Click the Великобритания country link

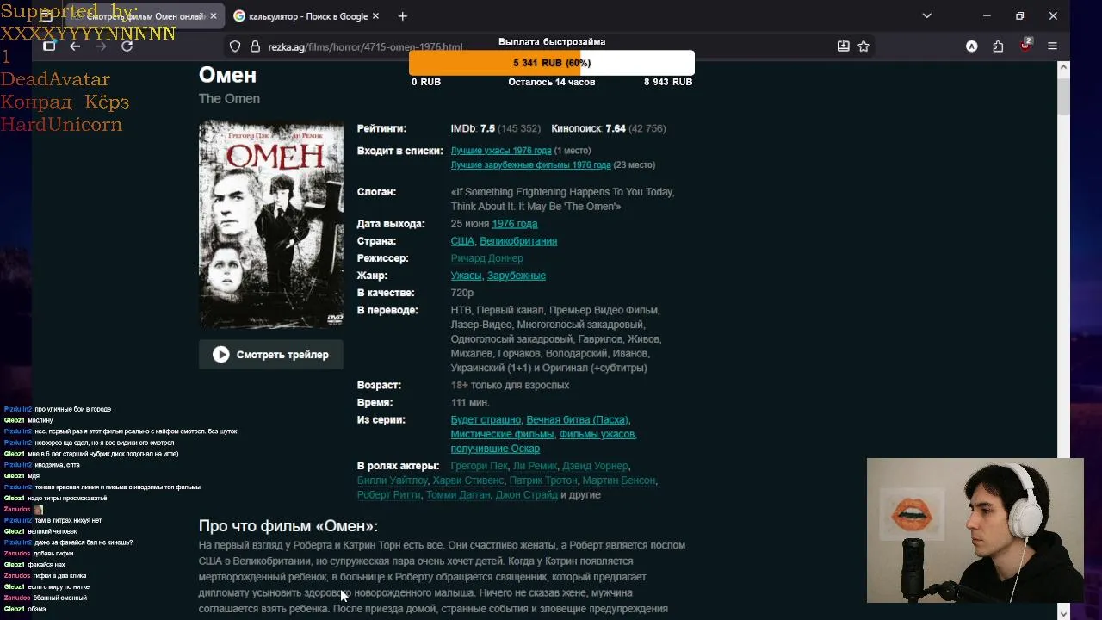(518, 241)
